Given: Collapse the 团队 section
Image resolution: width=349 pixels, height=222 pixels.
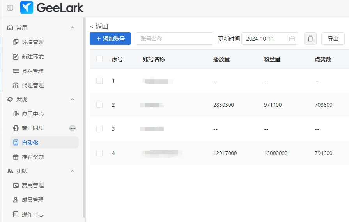Looking at the screenshot, I should click(x=72, y=171).
